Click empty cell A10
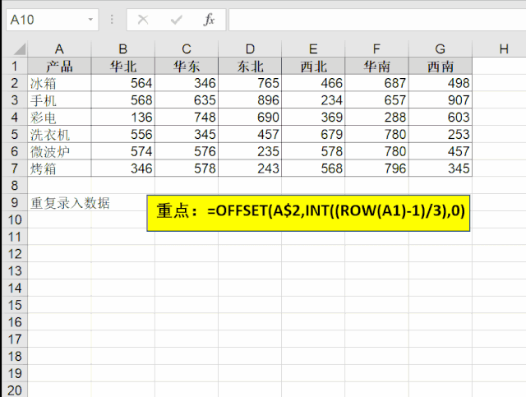This screenshot has height=397, width=526. click(x=59, y=219)
